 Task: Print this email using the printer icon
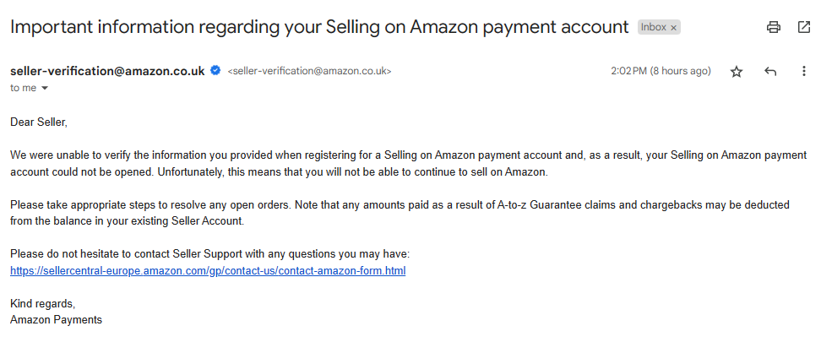[774, 27]
